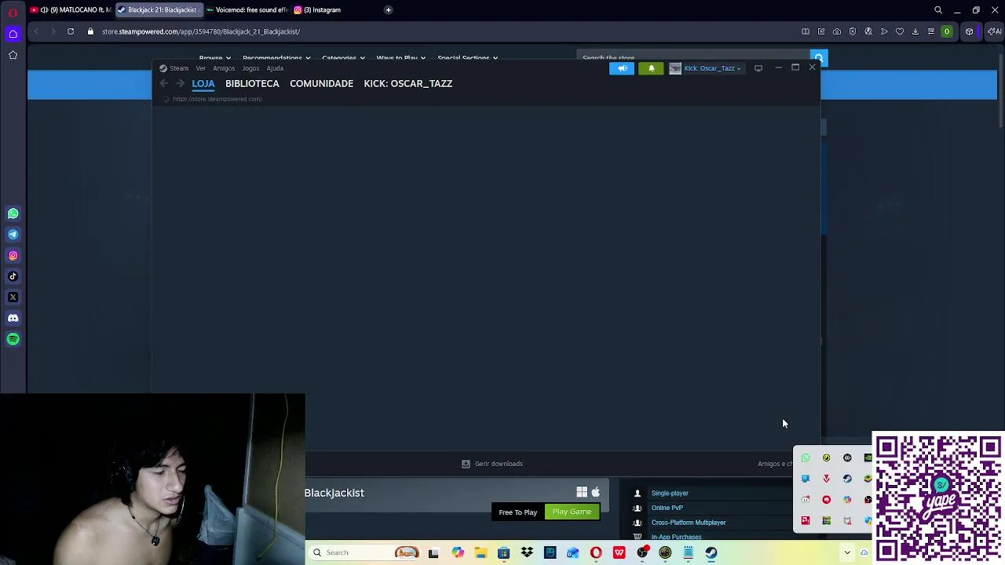Open Opera tab search magnifier

click(x=937, y=10)
